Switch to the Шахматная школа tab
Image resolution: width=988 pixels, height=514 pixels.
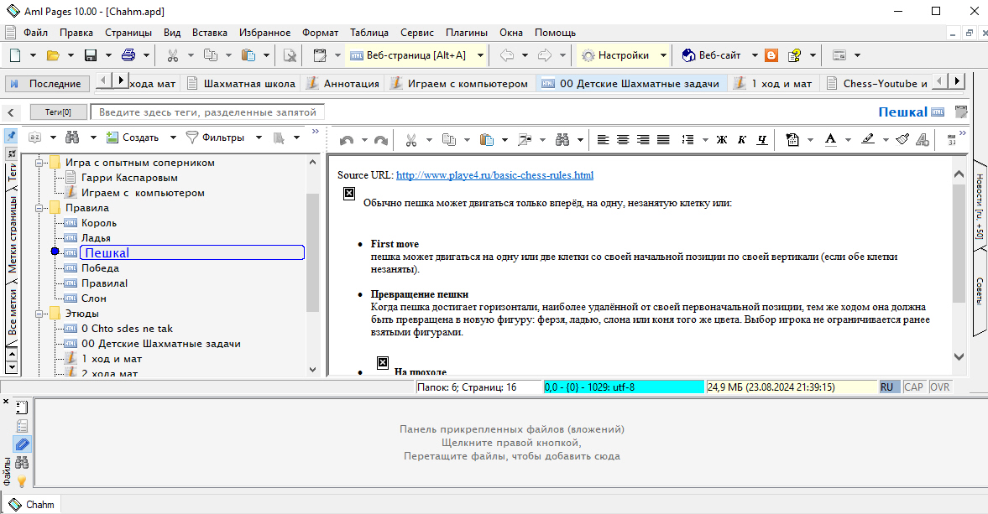242,83
